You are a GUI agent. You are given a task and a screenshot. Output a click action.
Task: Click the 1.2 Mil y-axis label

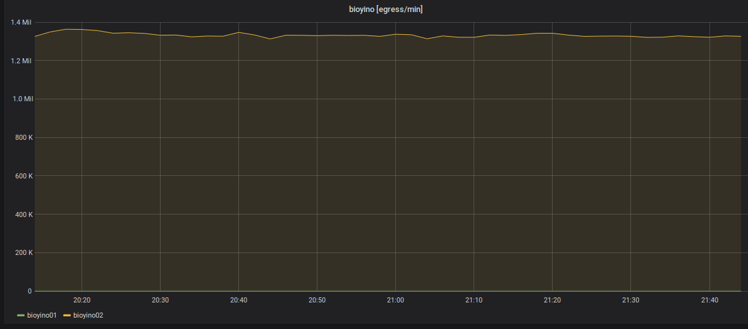pos(21,61)
